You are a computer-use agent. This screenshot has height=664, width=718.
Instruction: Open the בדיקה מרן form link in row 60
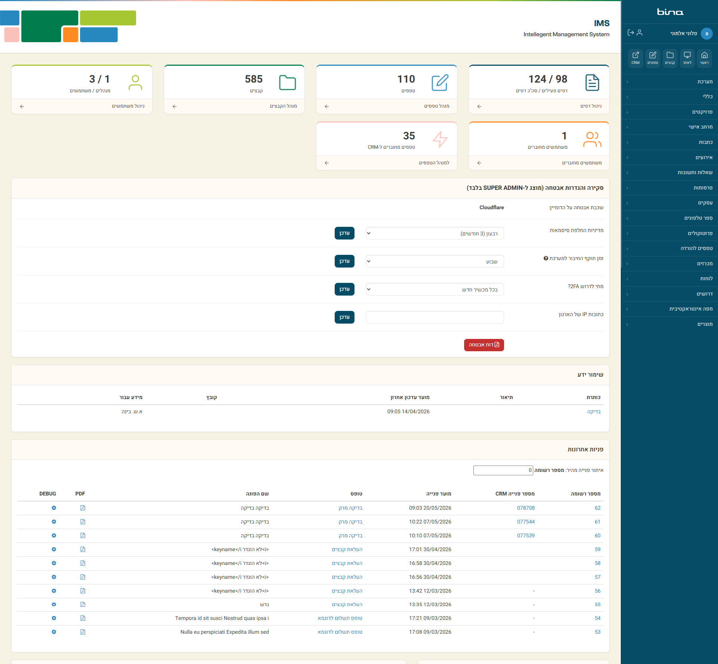(350, 536)
